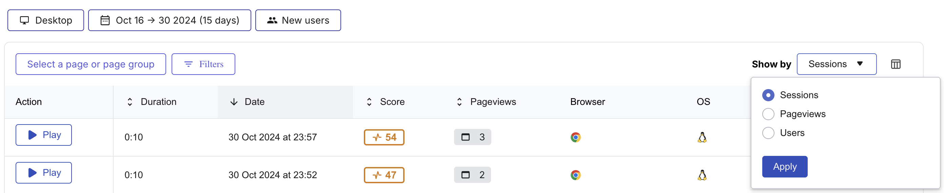
Task: Click the Chrome browser icon in first row
Action: click(575, 137)
